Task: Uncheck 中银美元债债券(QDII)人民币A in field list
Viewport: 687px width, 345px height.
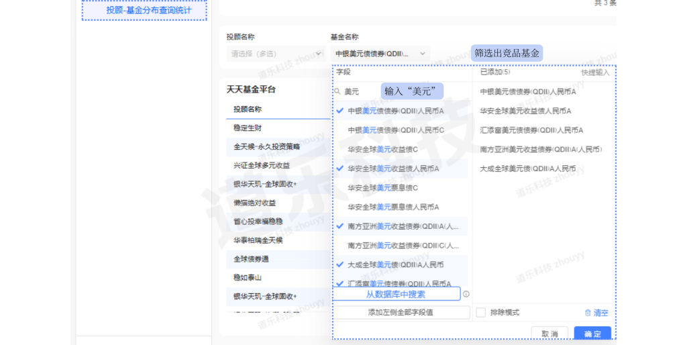Action: click(x=340, y=111)
